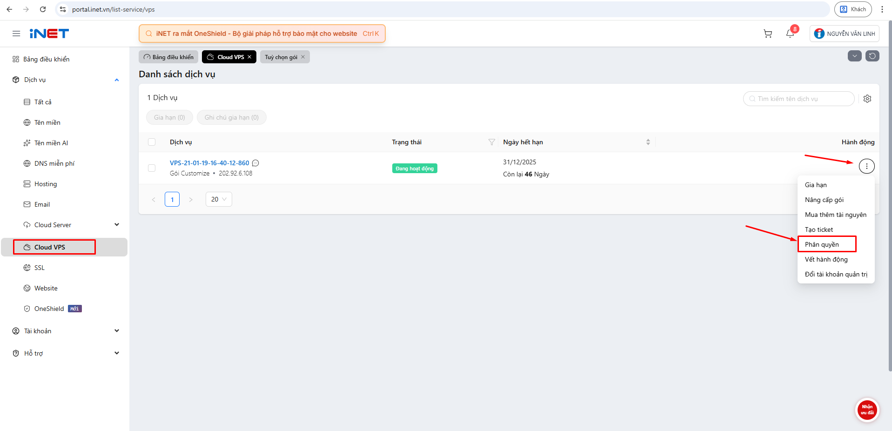Expand the Hỗ trợ sidebar section
The width and height of the screenshot is (892, 431).
(117, 353)
